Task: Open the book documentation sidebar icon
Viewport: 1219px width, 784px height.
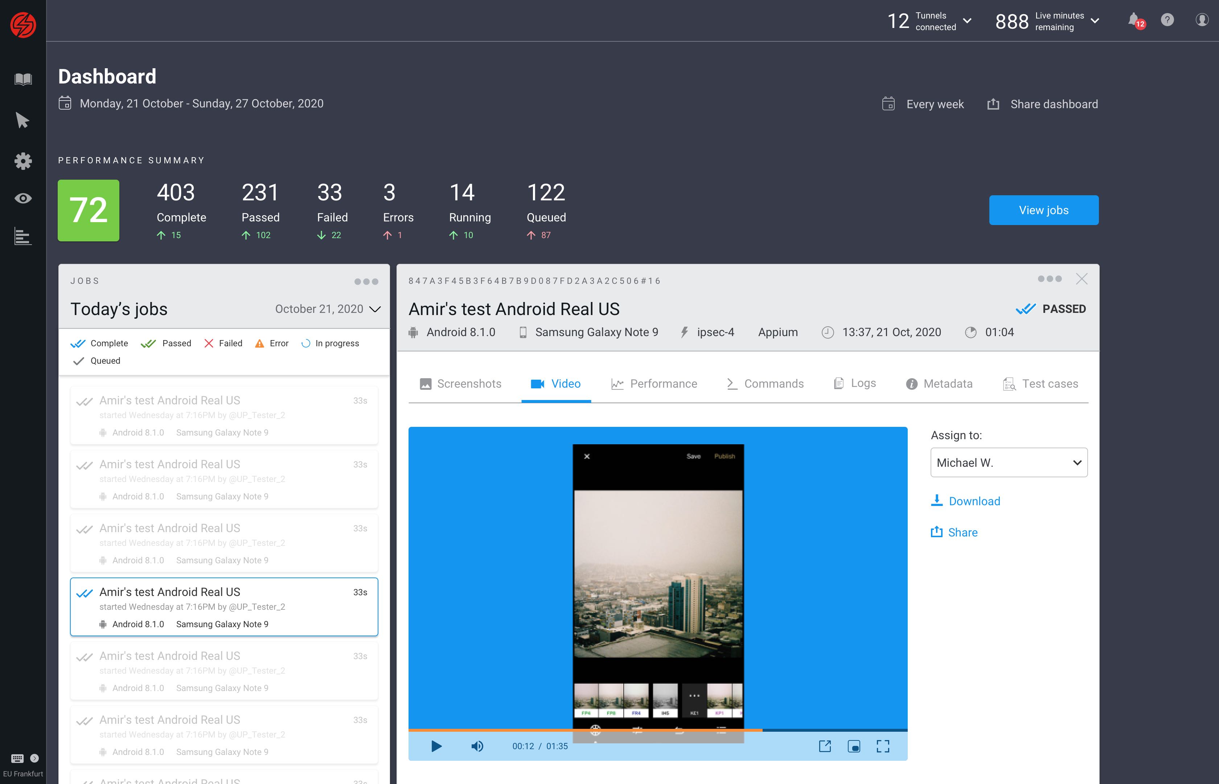Action: coord(23,79)
